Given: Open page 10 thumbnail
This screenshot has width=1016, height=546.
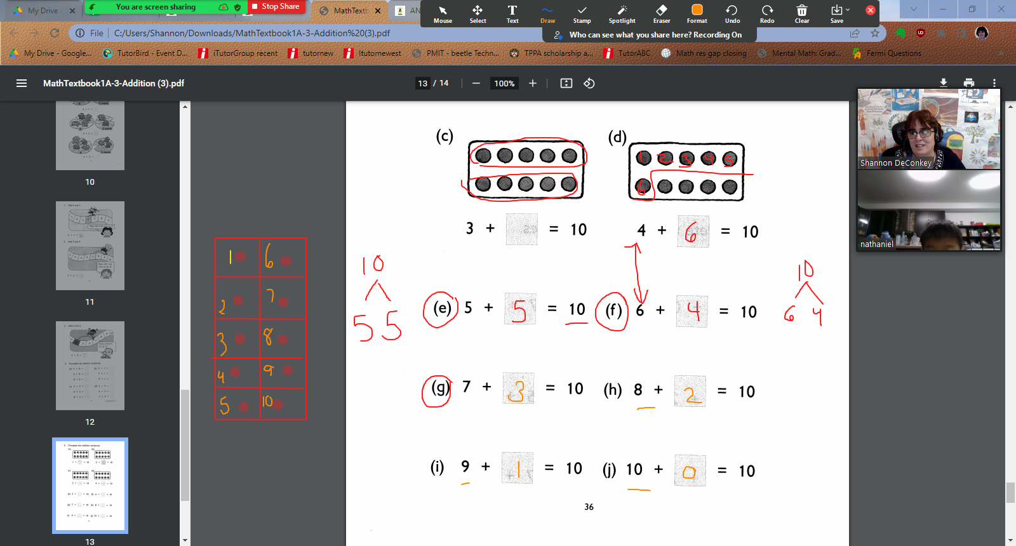Looking at the screenshot, I should click(x=90, y=135).
